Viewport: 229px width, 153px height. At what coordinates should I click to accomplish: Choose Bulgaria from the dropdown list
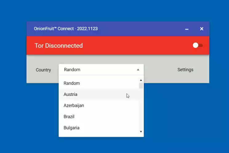[x=99, y=128]
